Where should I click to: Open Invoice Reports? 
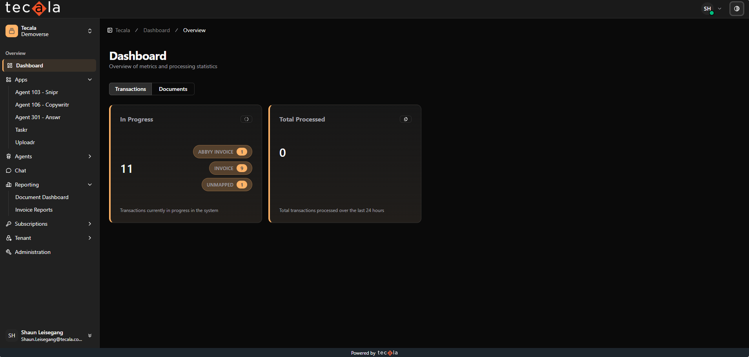[34, 210]
